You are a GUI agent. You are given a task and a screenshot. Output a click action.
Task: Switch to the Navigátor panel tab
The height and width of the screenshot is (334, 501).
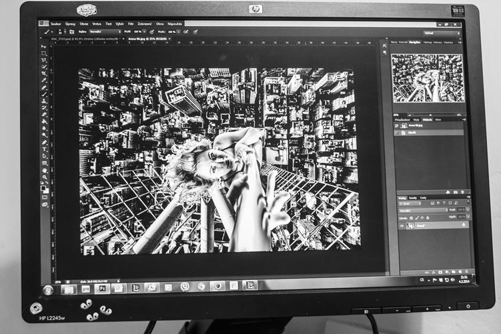[x=415, y=42]
